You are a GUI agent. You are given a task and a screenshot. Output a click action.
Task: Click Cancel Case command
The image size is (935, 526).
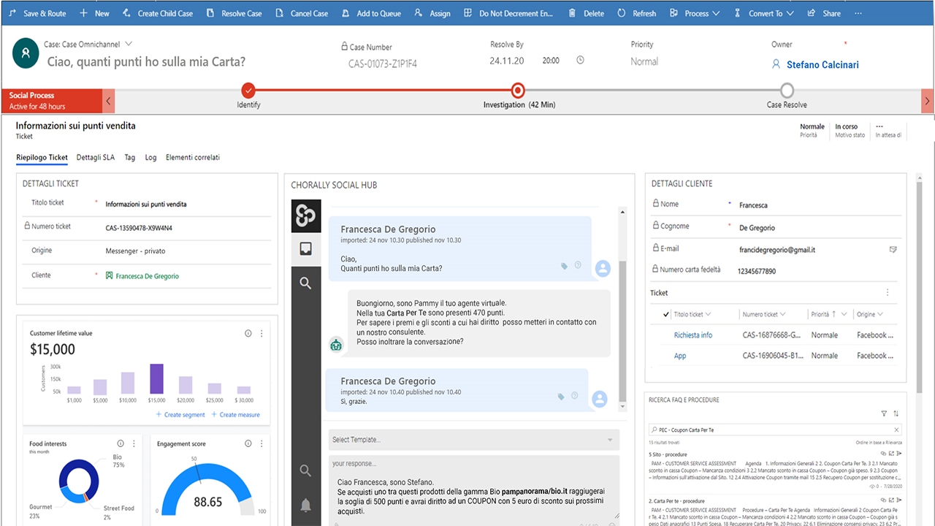click(x=302, y=13)
